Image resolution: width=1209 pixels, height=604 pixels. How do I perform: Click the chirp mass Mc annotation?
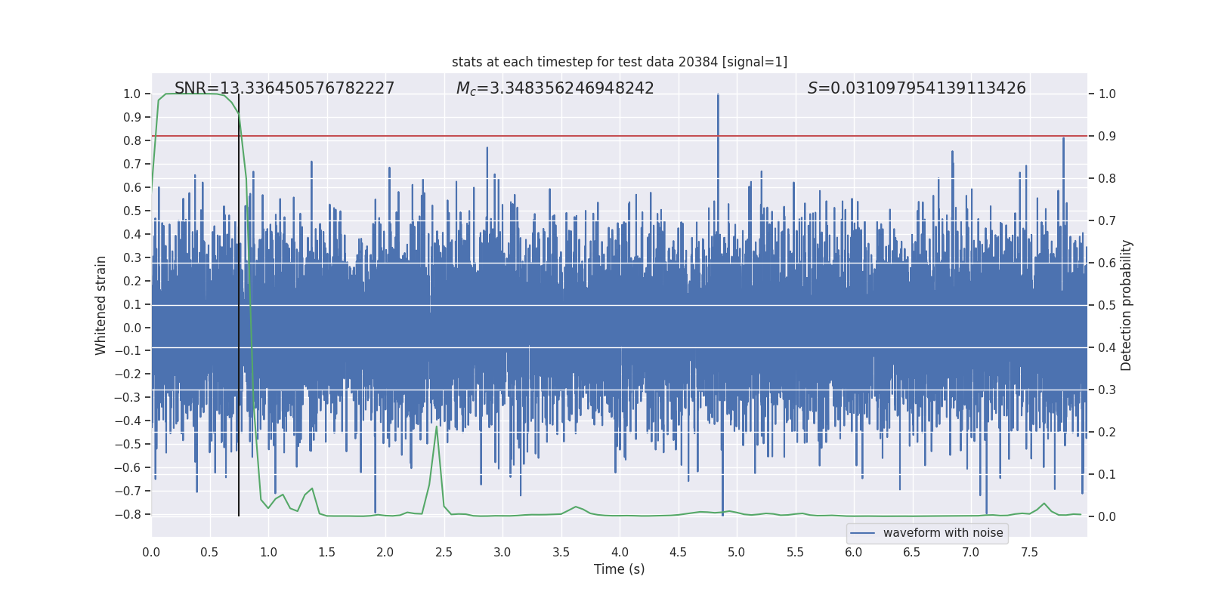pos(555,88)
